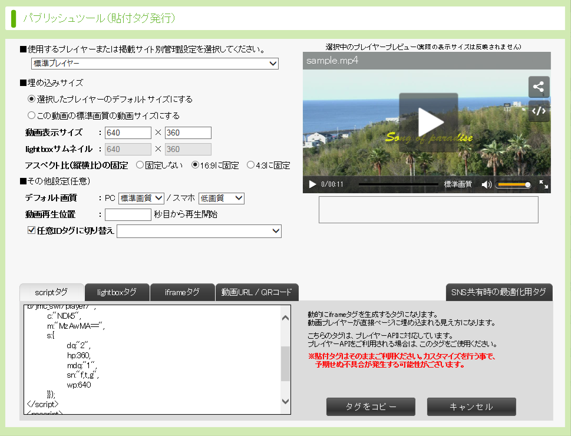Click the playback start seconds field

tap(128, 214)
